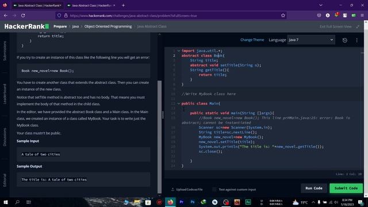Image resolution: width=368 pixels, height=207 pixels.
Task: Open the list-all-tabs chevron in title bar
Action: (x=321, y=5)
